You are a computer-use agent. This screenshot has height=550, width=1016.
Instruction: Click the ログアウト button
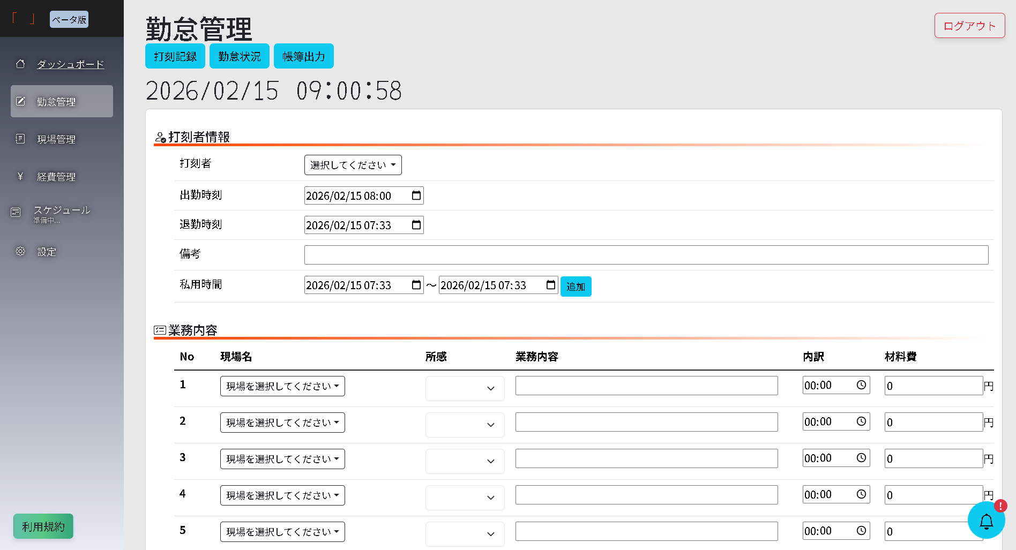click(x=969, y=25)
